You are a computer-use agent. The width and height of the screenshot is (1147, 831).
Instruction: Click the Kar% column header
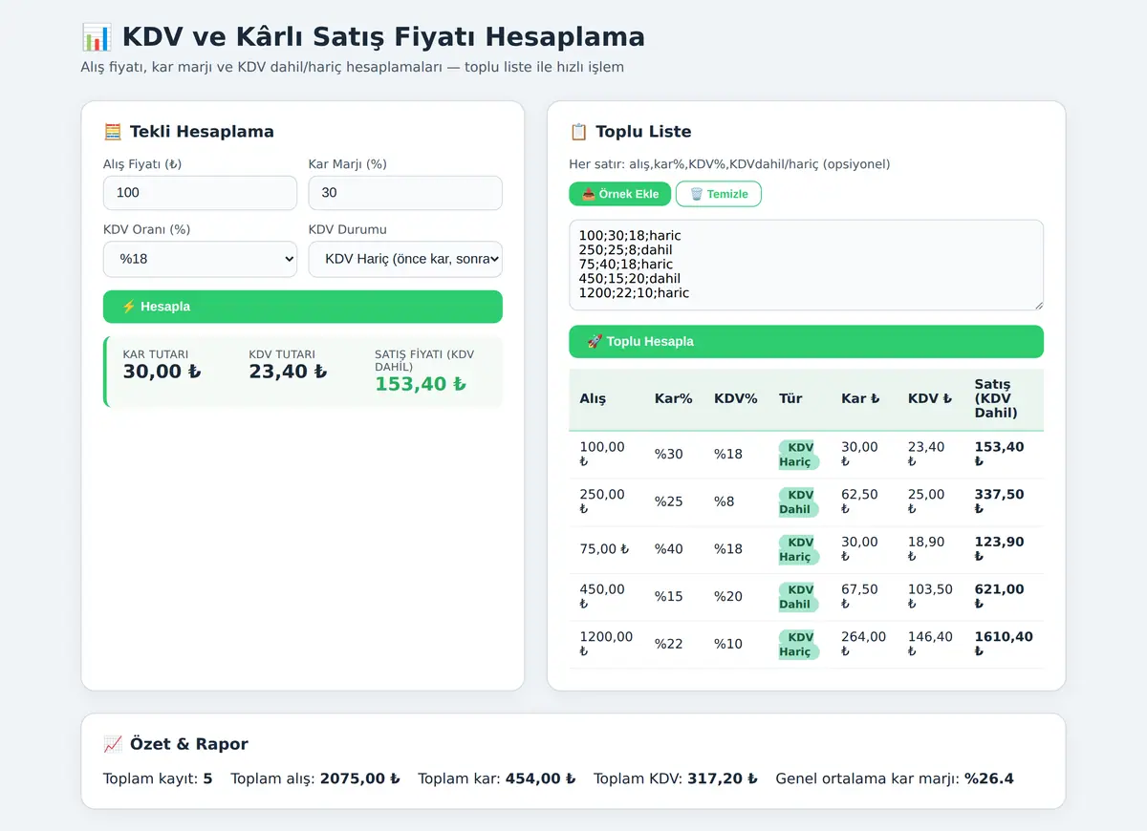(673, 399)
